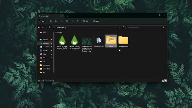The height and width of the screenshot is (108, 192).
Task: Collapse the Today group
Action: click(x=56, y=33)
